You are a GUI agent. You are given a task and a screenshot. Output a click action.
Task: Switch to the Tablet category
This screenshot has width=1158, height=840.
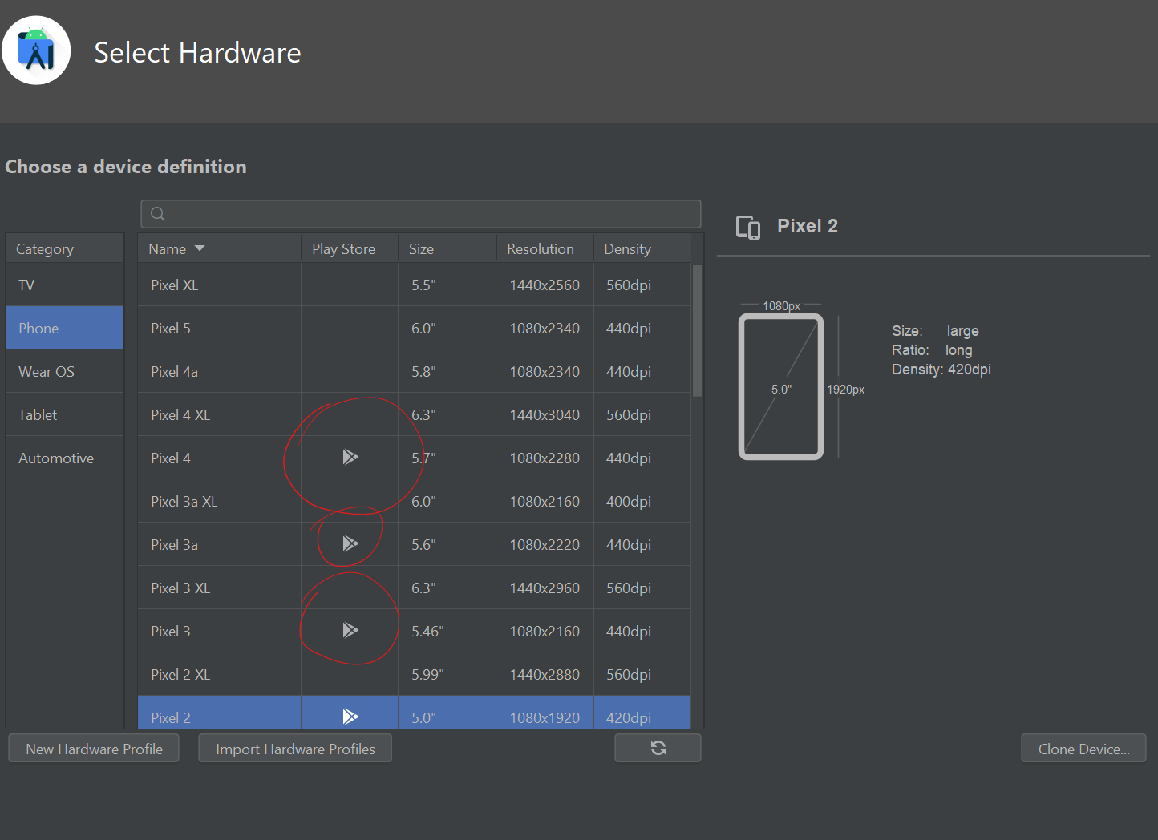(64, 414)
